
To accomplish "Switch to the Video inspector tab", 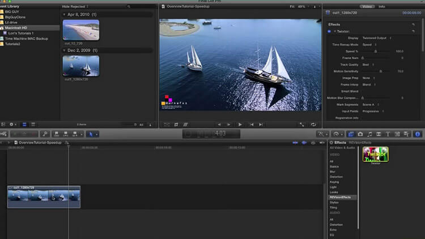I will (367, 6).
